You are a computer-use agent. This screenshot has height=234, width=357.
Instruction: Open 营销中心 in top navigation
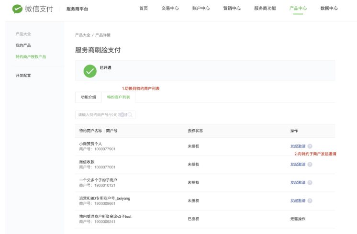pos(232,9)
